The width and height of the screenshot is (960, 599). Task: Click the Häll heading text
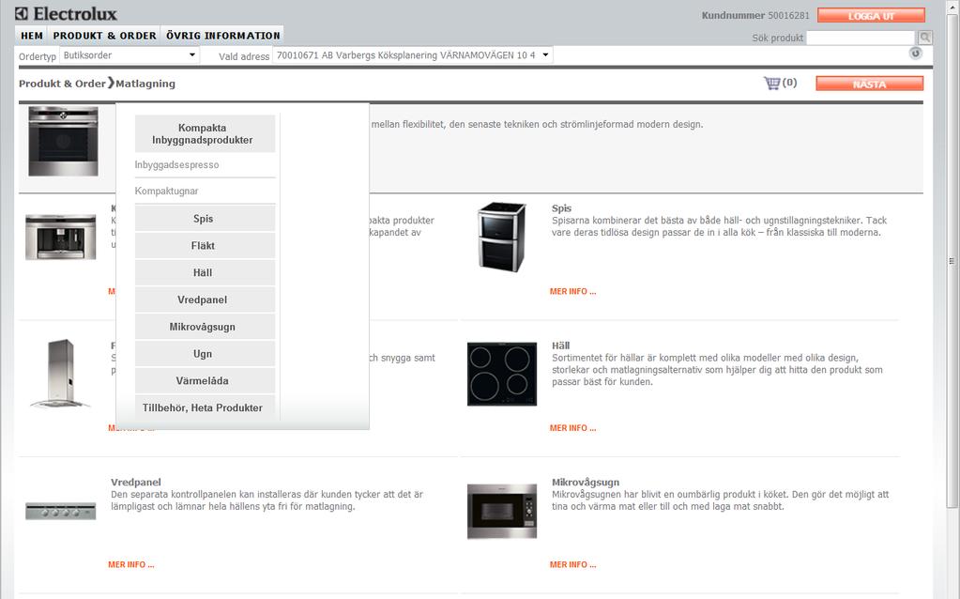click(x=561, y=346)
